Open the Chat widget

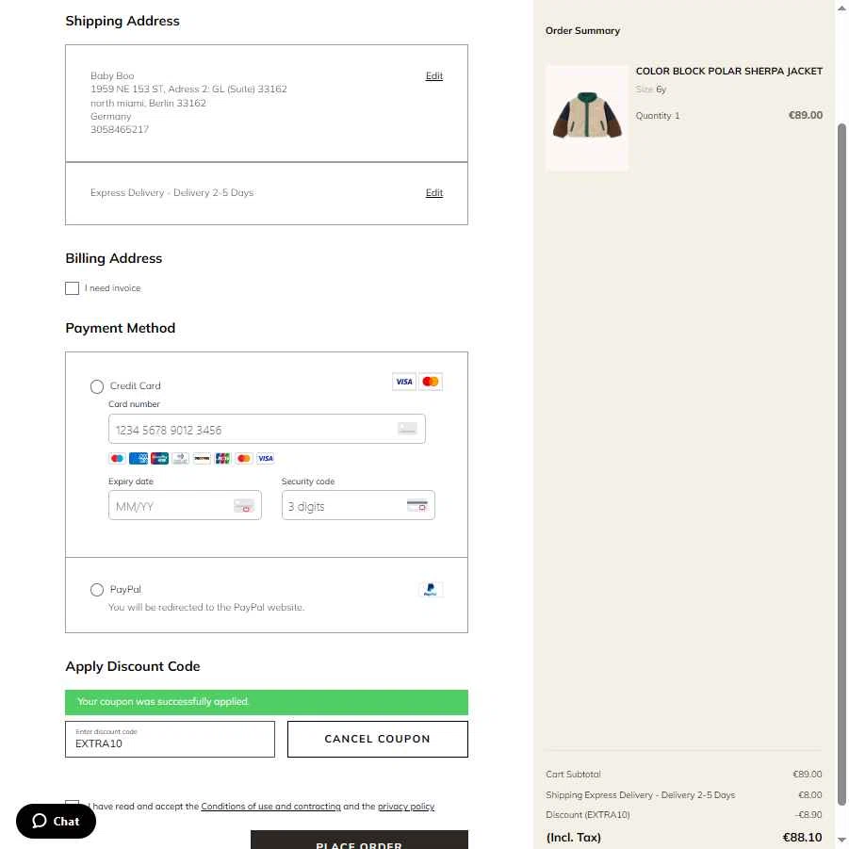point(57,821)
